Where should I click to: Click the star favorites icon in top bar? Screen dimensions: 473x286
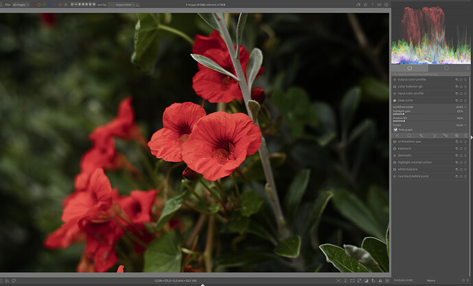(x=367, y=4)
